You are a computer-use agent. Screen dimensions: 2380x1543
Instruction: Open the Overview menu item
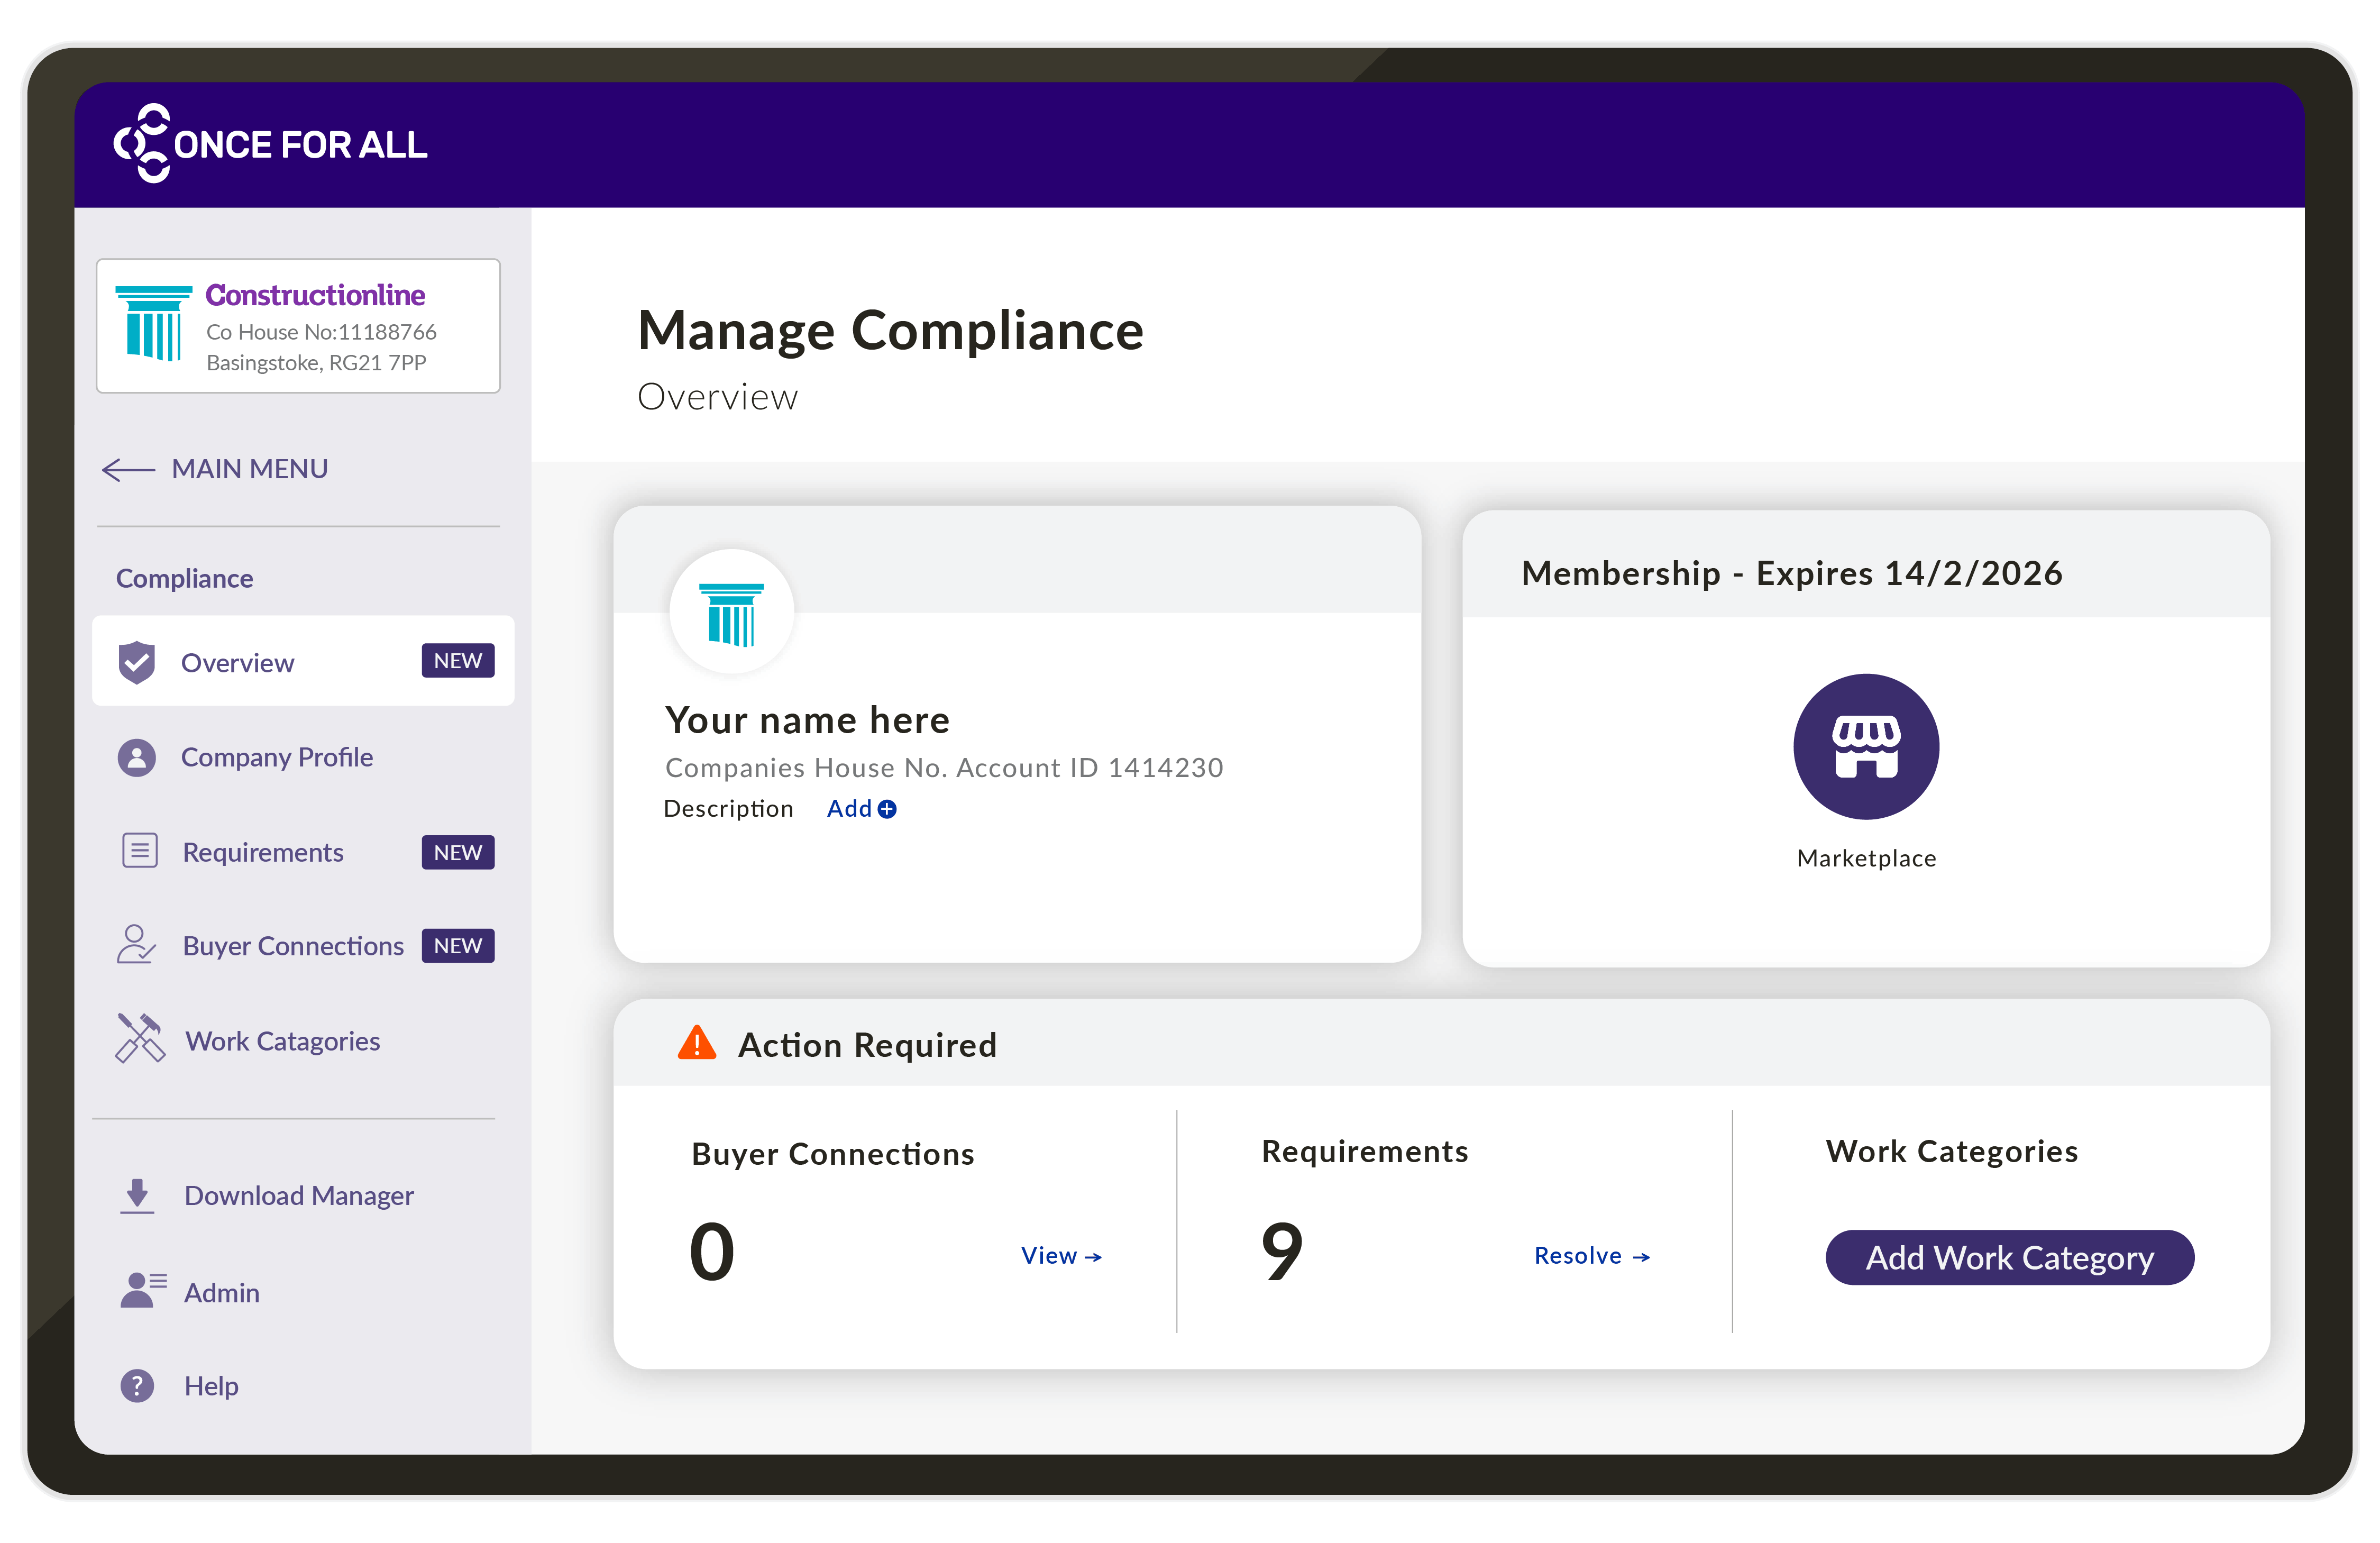(303, 661)
